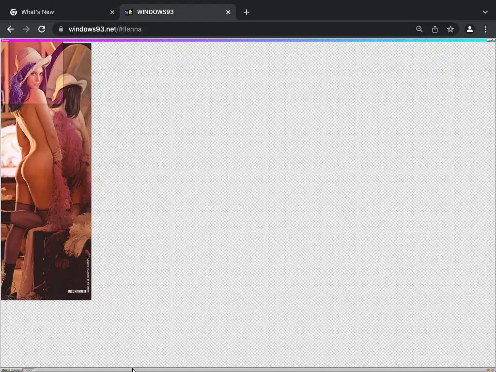Add a new browser tab
The height and width of the screenshot is (372, 496).
247,12
